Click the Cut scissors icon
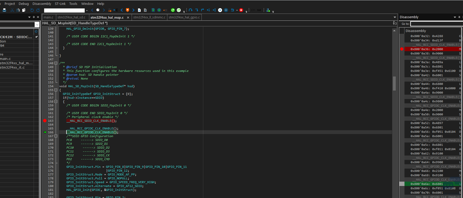463x198 pixels. pos(12,10)
